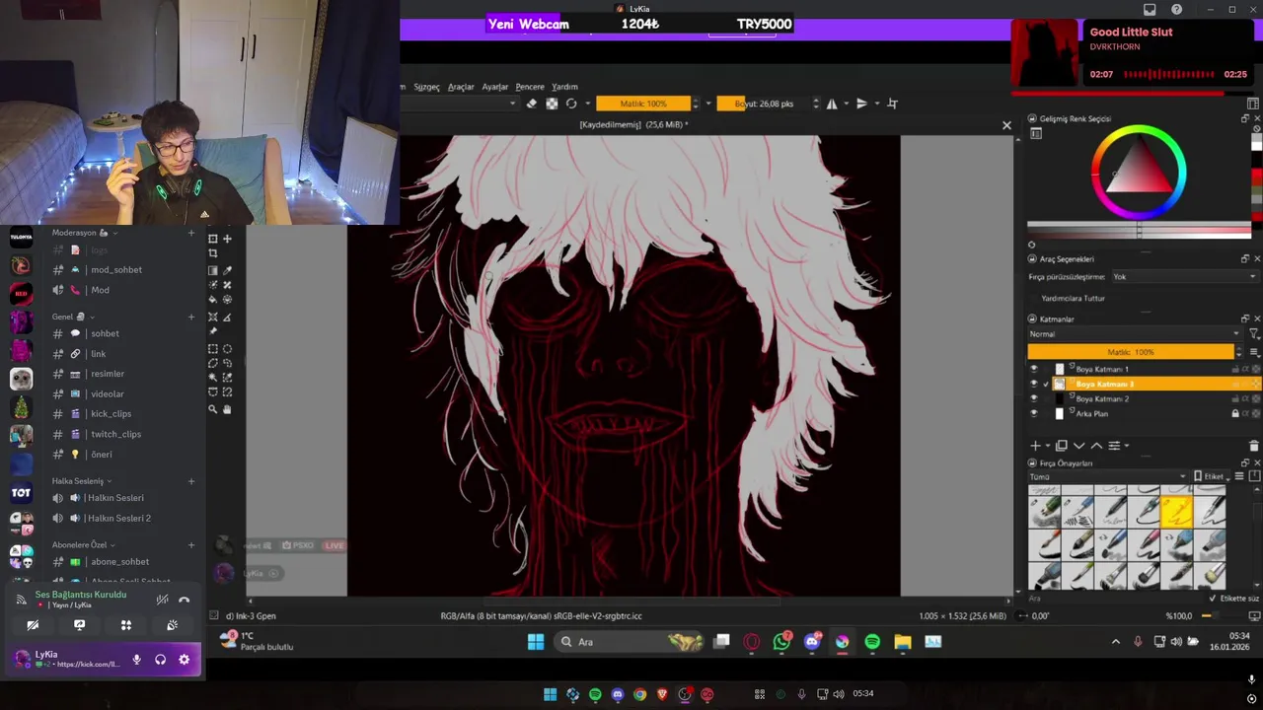Toggle visibility of Boya Katmanı 2
The image size is (1263, 710).
1034,398
